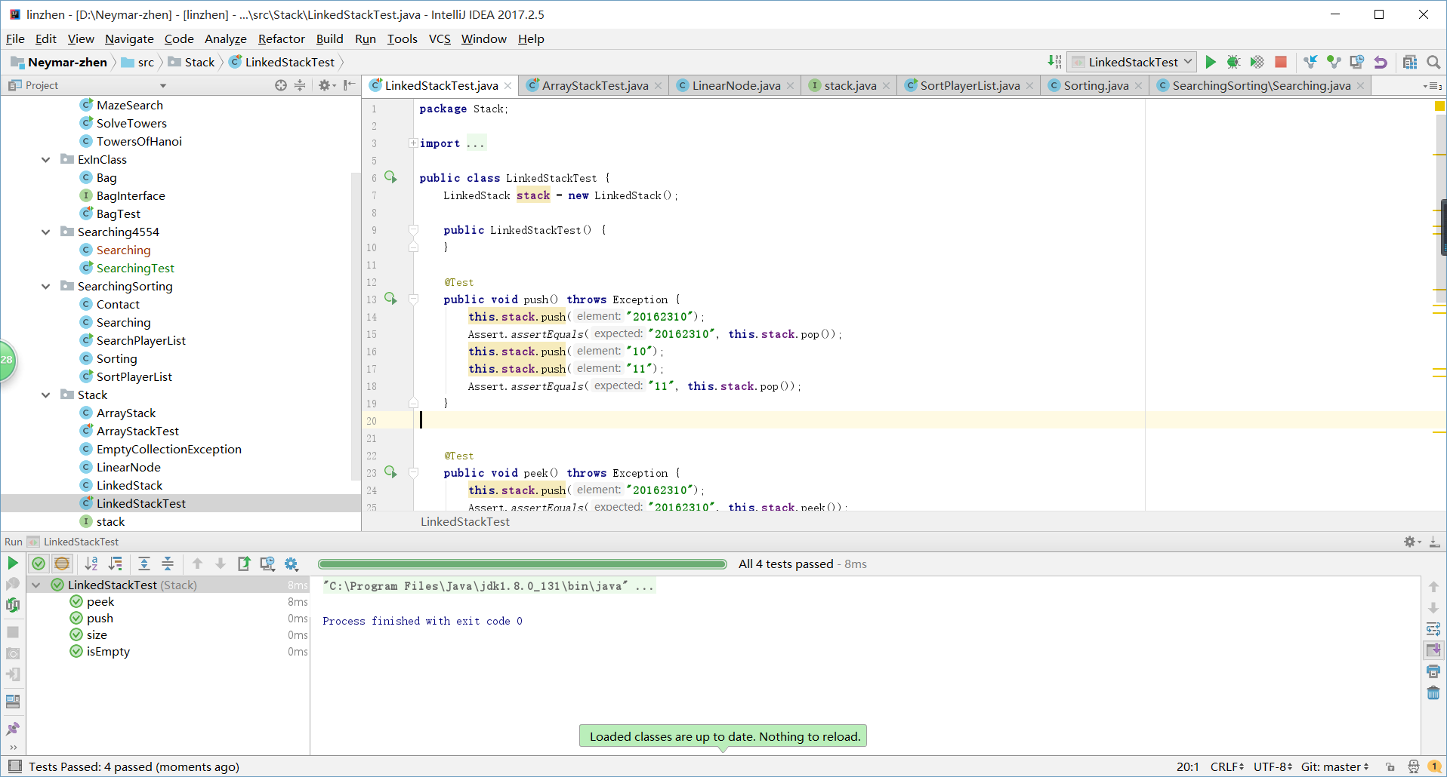The height and width of the screenshot is (777, 1447).
Task: Open Search Everywhere magnifier icon
Action: pyautogui.click(x=1433, y=62)
